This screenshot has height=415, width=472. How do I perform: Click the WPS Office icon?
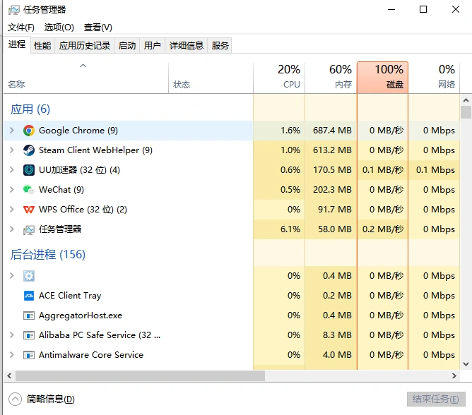coord(29,210)
